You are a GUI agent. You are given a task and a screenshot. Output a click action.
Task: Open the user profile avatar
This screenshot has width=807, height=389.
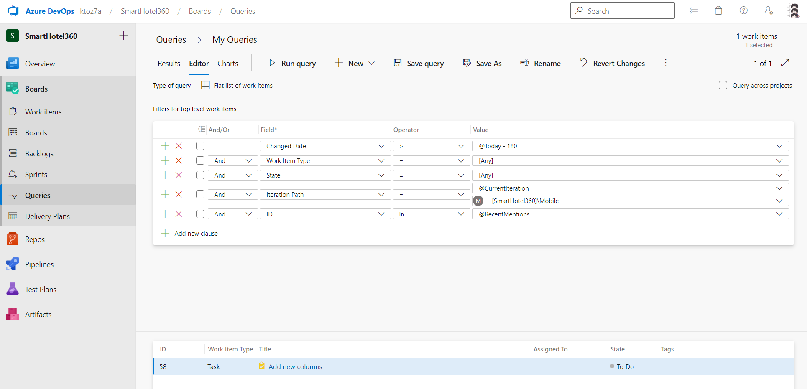tap(793, 11)
